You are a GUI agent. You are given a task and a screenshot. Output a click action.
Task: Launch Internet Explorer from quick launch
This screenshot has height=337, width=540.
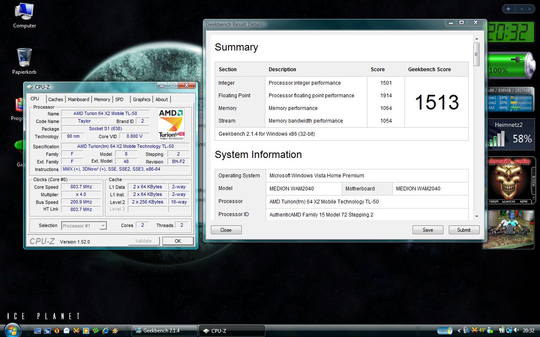[105, 331]
